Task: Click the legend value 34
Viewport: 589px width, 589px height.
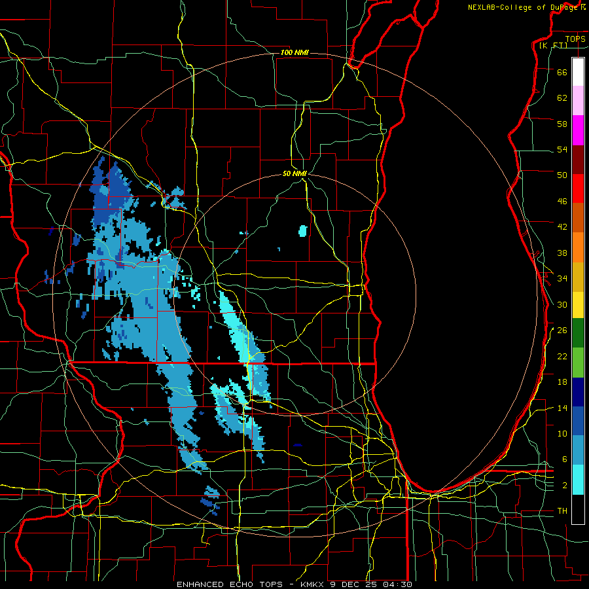Action: [x=562, y=279]
